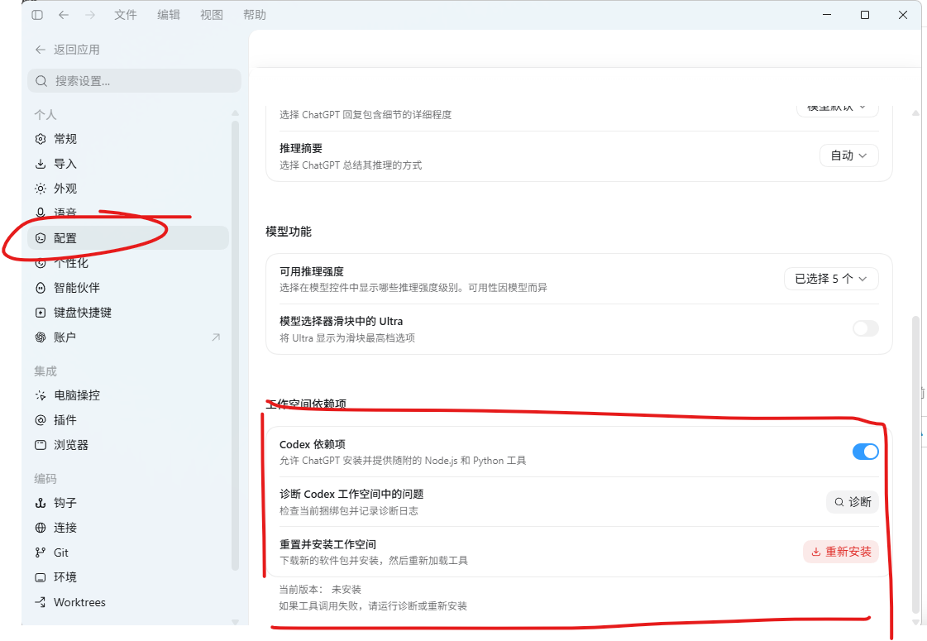Select the 语音 microphone icon

pos(41,213)
